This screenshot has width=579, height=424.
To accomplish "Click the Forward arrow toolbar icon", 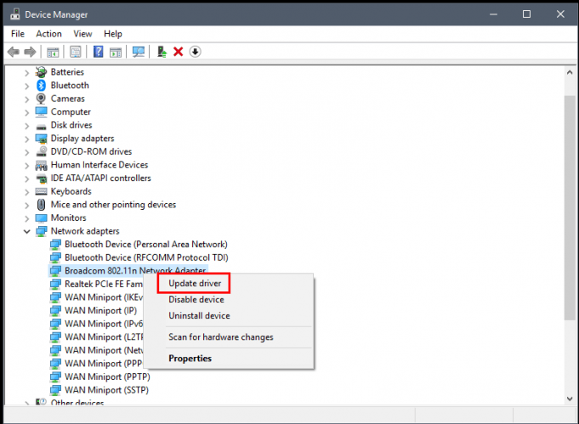I will (x=30, y=52).
